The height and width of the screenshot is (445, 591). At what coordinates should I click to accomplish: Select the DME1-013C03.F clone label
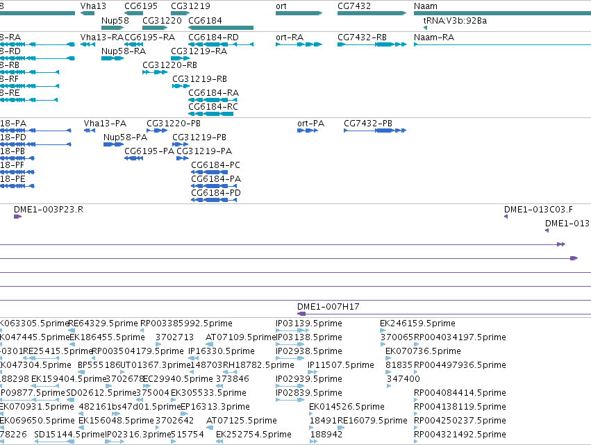point(538,210)
